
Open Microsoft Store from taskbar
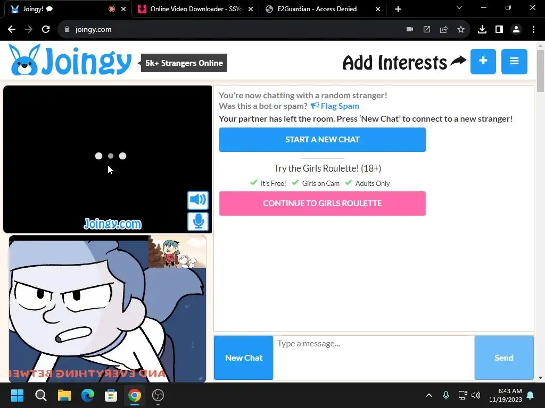tap(111, 395)
